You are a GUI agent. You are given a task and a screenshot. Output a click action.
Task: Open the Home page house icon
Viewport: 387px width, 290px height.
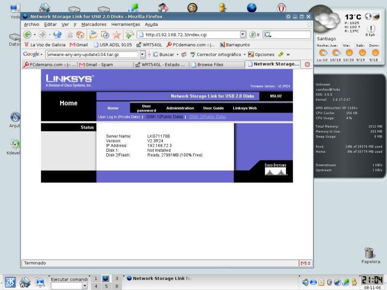coord(80,35)
